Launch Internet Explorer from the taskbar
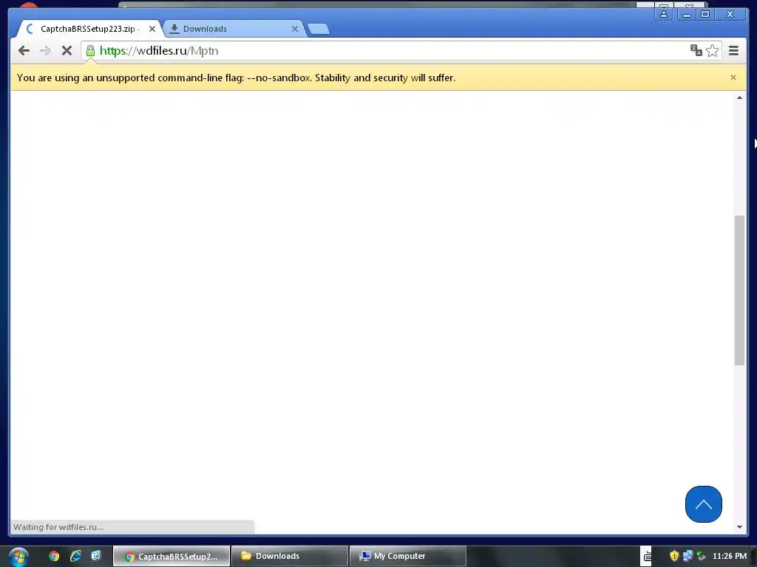 (x=75, y=556)
